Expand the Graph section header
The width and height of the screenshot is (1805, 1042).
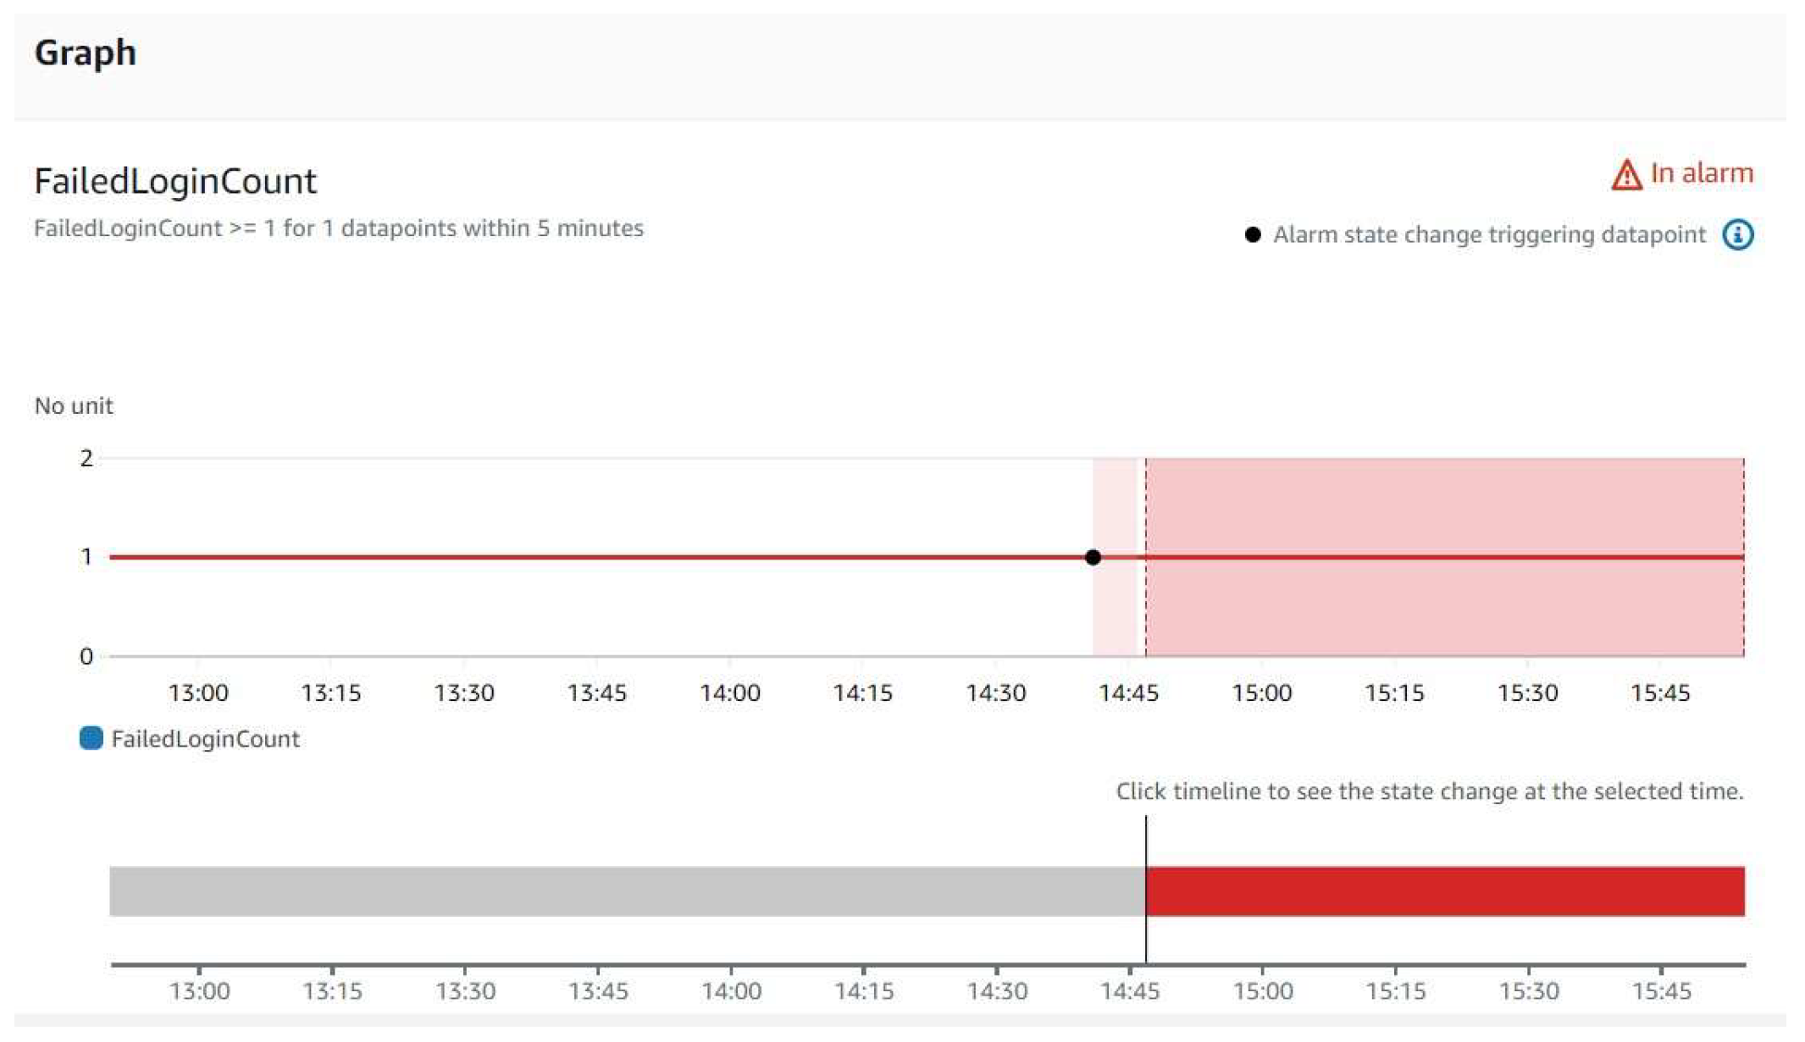86,52
